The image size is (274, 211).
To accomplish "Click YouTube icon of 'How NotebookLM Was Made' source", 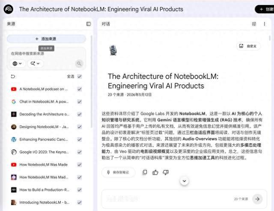I will pos(14,164).
